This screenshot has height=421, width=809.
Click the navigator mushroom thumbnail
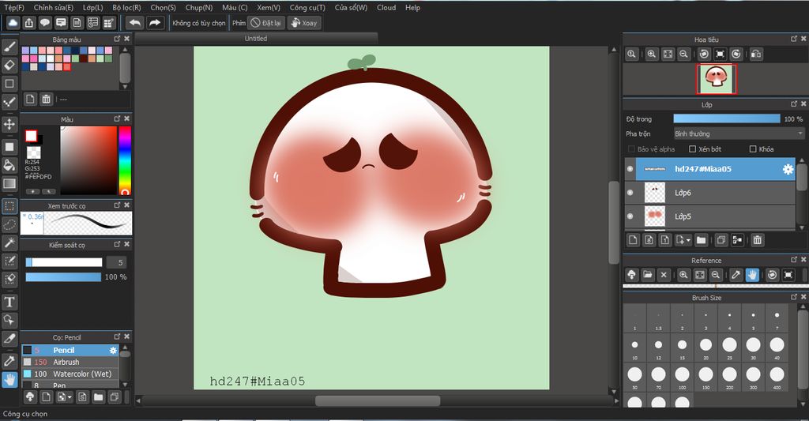716,79
